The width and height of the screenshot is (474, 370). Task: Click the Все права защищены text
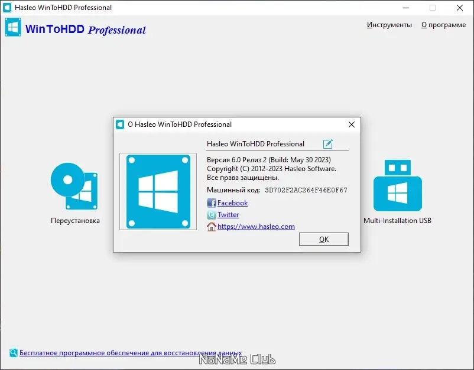coord(243,178)
